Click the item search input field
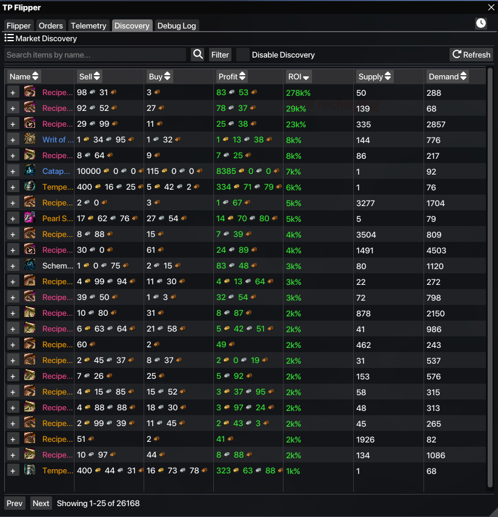Image resolution: width=498 pixels, height=517 pixels. point(95,55)
